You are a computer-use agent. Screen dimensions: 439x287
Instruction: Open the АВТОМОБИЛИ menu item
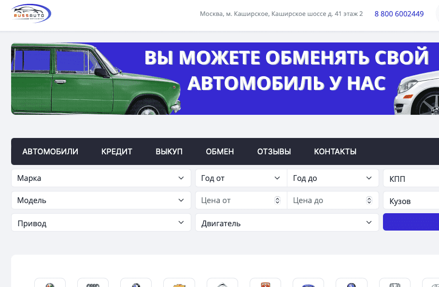[51, 151]
